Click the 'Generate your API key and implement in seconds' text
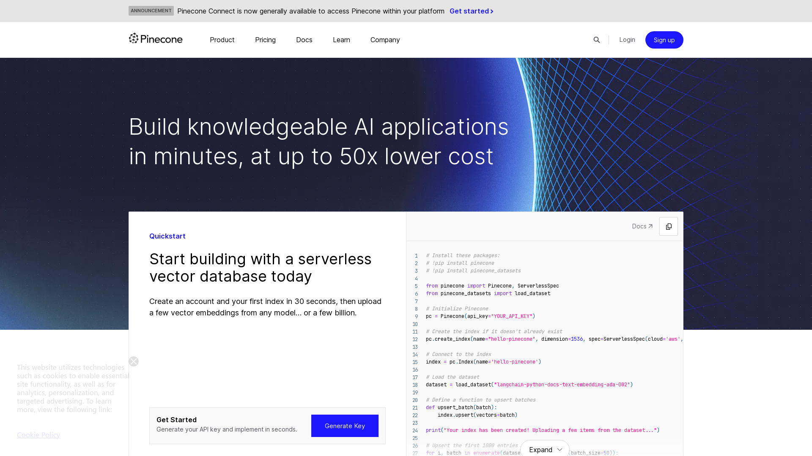This screenshot has height=456, width=812. point(227,429)
